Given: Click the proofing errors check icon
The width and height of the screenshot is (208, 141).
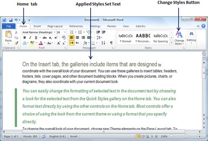Looking at the screenshot, I should (43, 136).
